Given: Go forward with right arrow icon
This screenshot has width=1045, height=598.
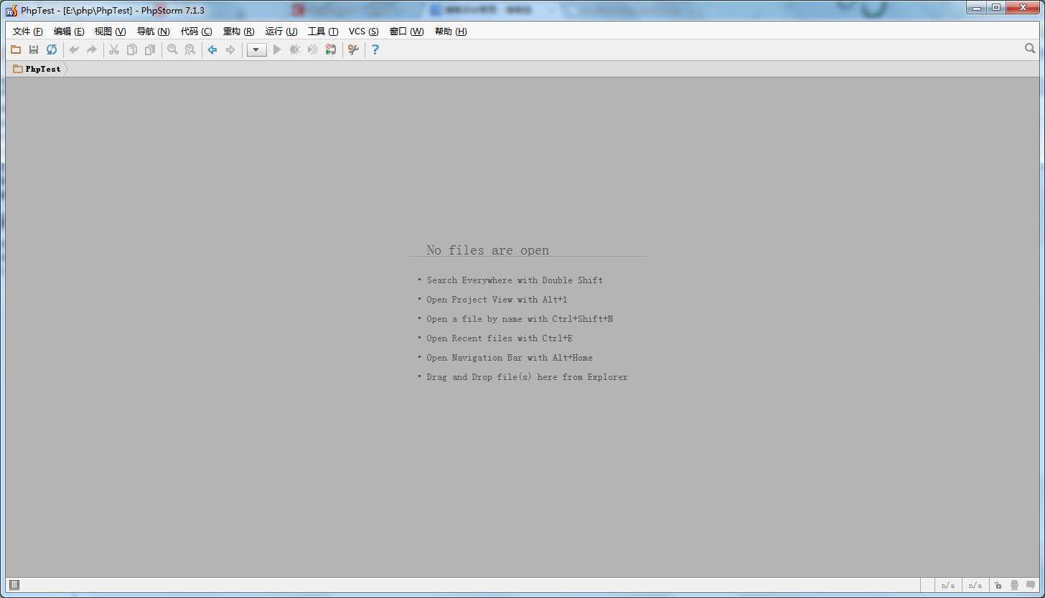Looking at the screenshot, I should click(x=230, y=49).
